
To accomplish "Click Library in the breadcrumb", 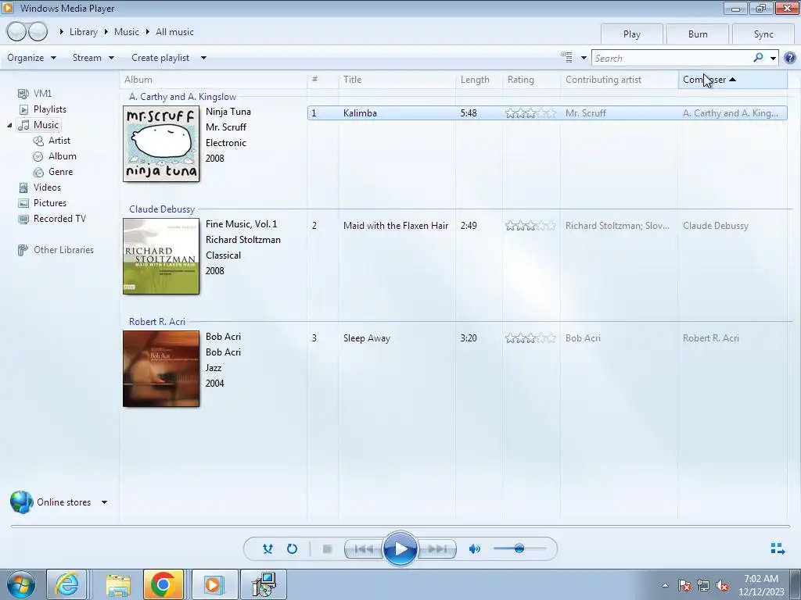I will pyautogui.click(x=83, y=31).
